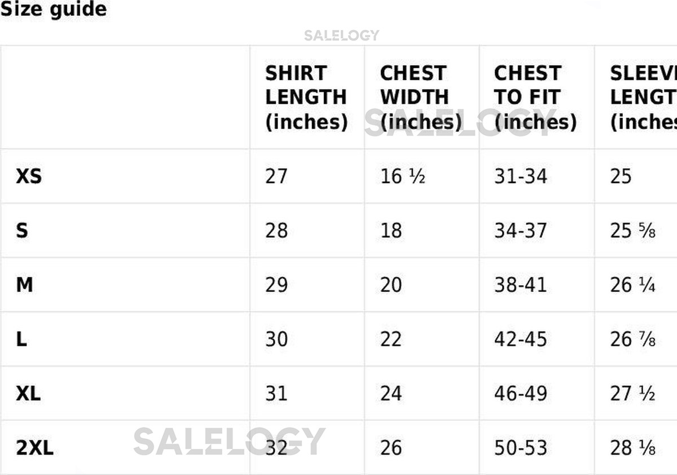The image size is (677, 475).
Task: Select the L size row label
Action: click(x=21, y=339)
